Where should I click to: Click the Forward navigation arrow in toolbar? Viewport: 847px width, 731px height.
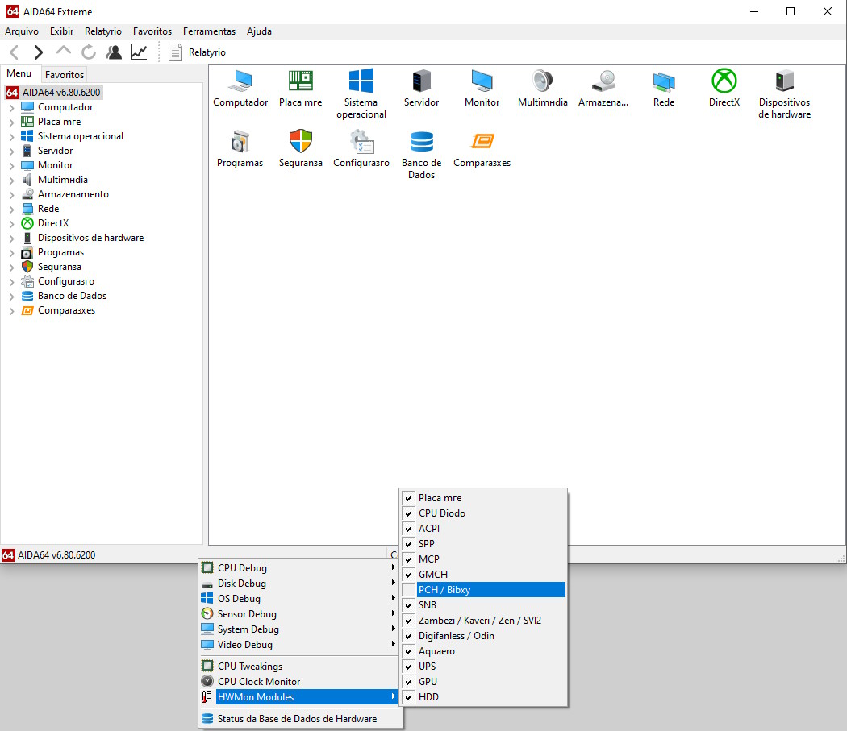(39, 52)
